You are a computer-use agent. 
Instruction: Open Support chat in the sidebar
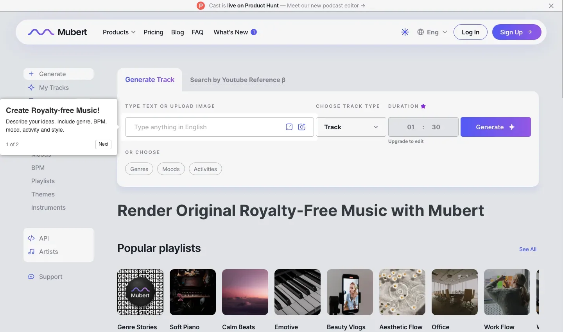pyautogui.click(x=45, y=277)
